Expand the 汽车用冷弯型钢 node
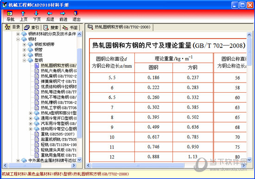The width and height of the screenshot is (255, 179). click(31, 124)
